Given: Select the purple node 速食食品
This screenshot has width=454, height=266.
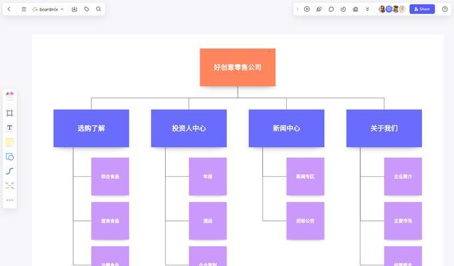Looking at the screenshot, I should click(x=110, y=221).
